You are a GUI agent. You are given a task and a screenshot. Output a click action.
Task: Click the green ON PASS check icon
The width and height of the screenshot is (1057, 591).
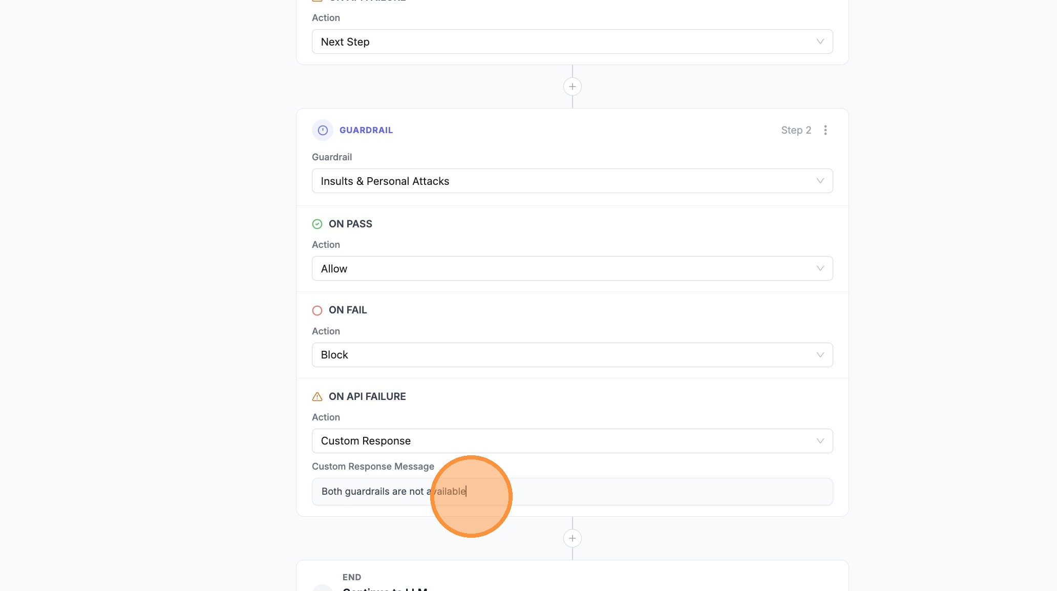pos(317,224)
